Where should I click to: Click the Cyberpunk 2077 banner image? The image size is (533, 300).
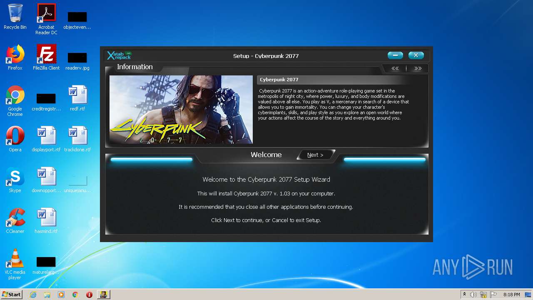pyautogui.click(x=181, y=110)
